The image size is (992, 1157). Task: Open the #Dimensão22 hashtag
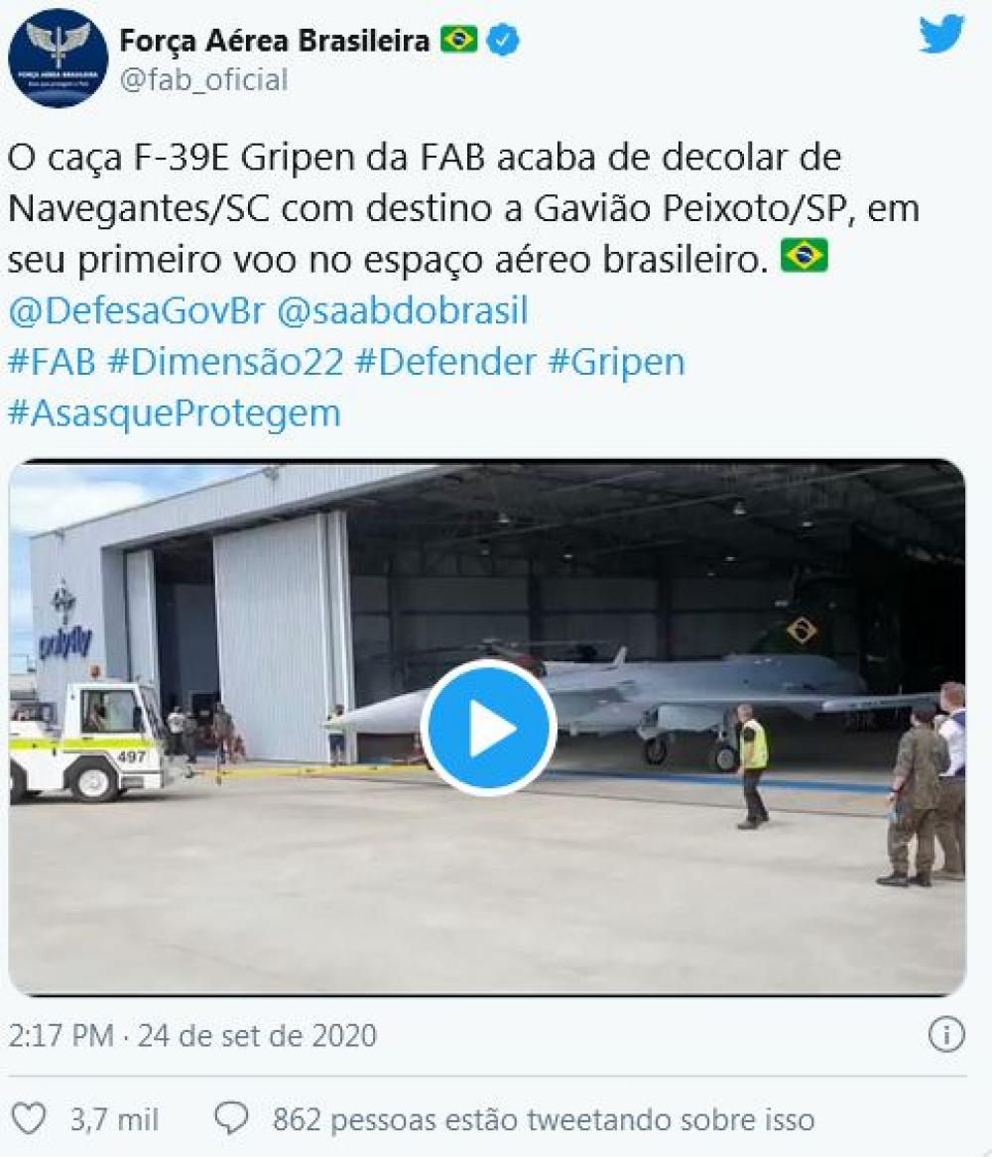pyautogui.click(x=226, y=362)
